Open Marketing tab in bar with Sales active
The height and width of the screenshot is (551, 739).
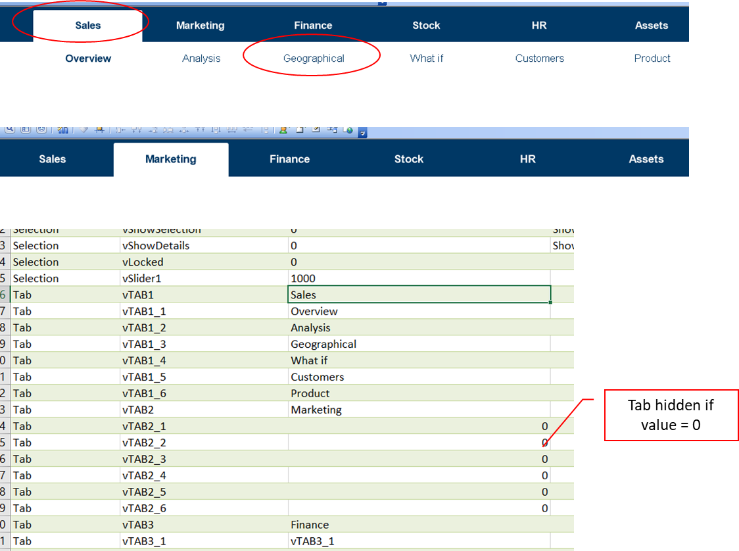coord(201,26)
